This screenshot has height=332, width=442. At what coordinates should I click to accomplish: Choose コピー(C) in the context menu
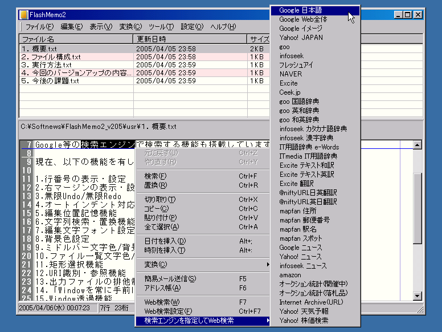point(202,209)
